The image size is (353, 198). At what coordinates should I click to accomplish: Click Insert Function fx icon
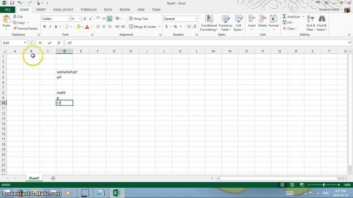click(x=59, y=43)
